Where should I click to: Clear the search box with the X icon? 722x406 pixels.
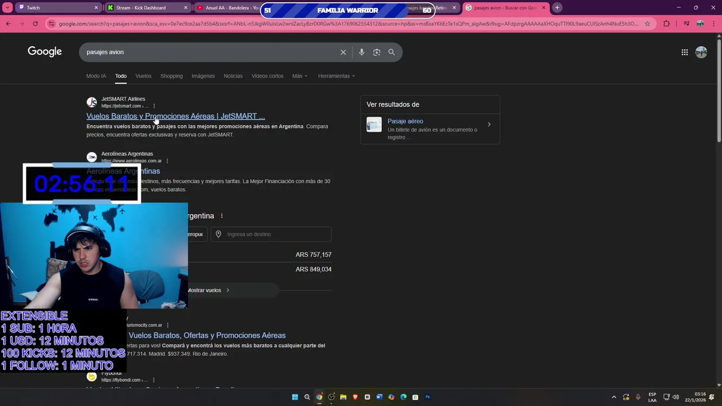tap(343, 52)
